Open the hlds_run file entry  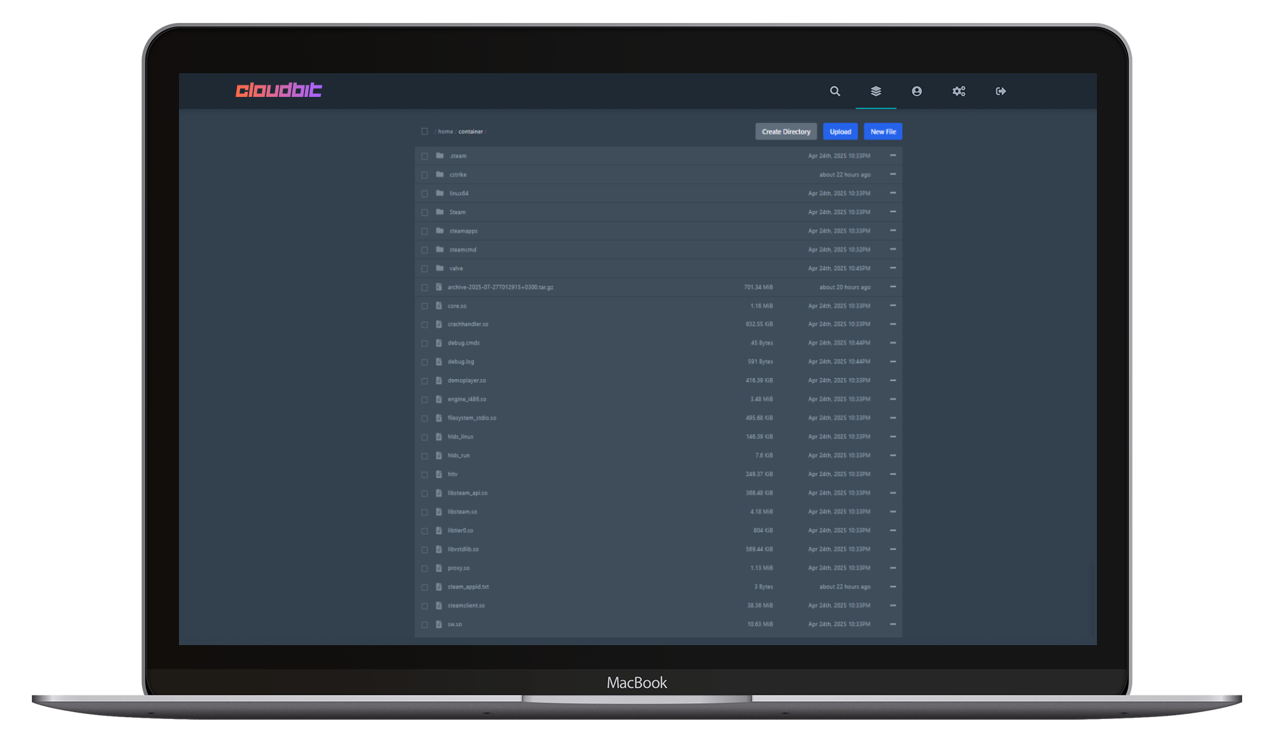tap(459, 456)
